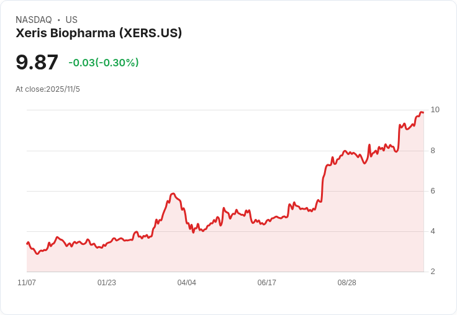This screenshot has height=315, width=457.
Task: Select the -0.03(-0.30%) price change text
Action: tap(104, 63)
